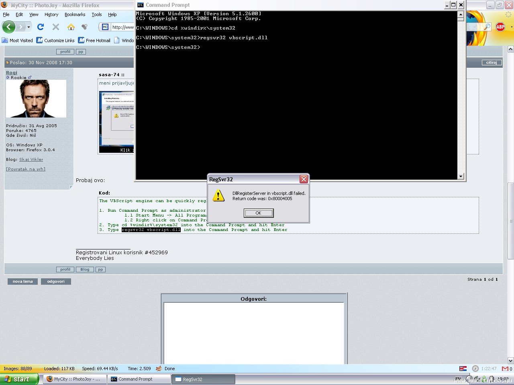Screen dimensions: 514x385
Task: Click the Firefox address bar URL field
Action: click(x=122, y=27)
